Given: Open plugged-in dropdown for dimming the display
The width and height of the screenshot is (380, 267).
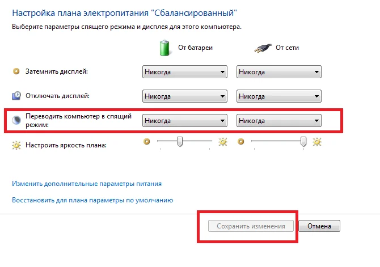Looking at the screenshot, I should (279, 72).
